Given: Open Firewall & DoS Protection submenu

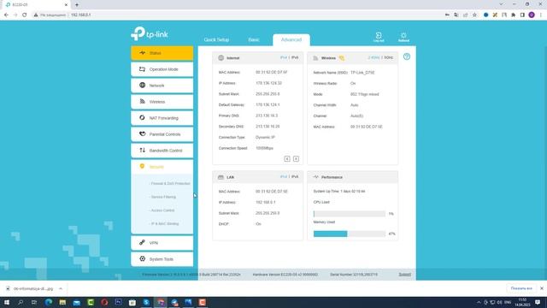Looking at the screenshot, I should [170, 183].
